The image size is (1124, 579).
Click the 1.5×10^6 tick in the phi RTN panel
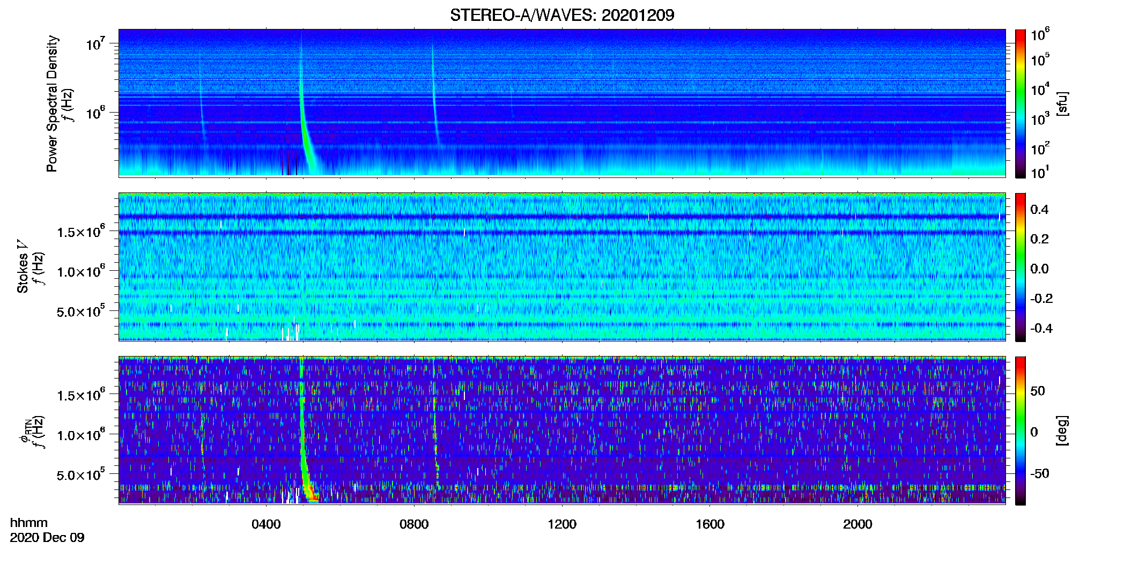[81, 395]
